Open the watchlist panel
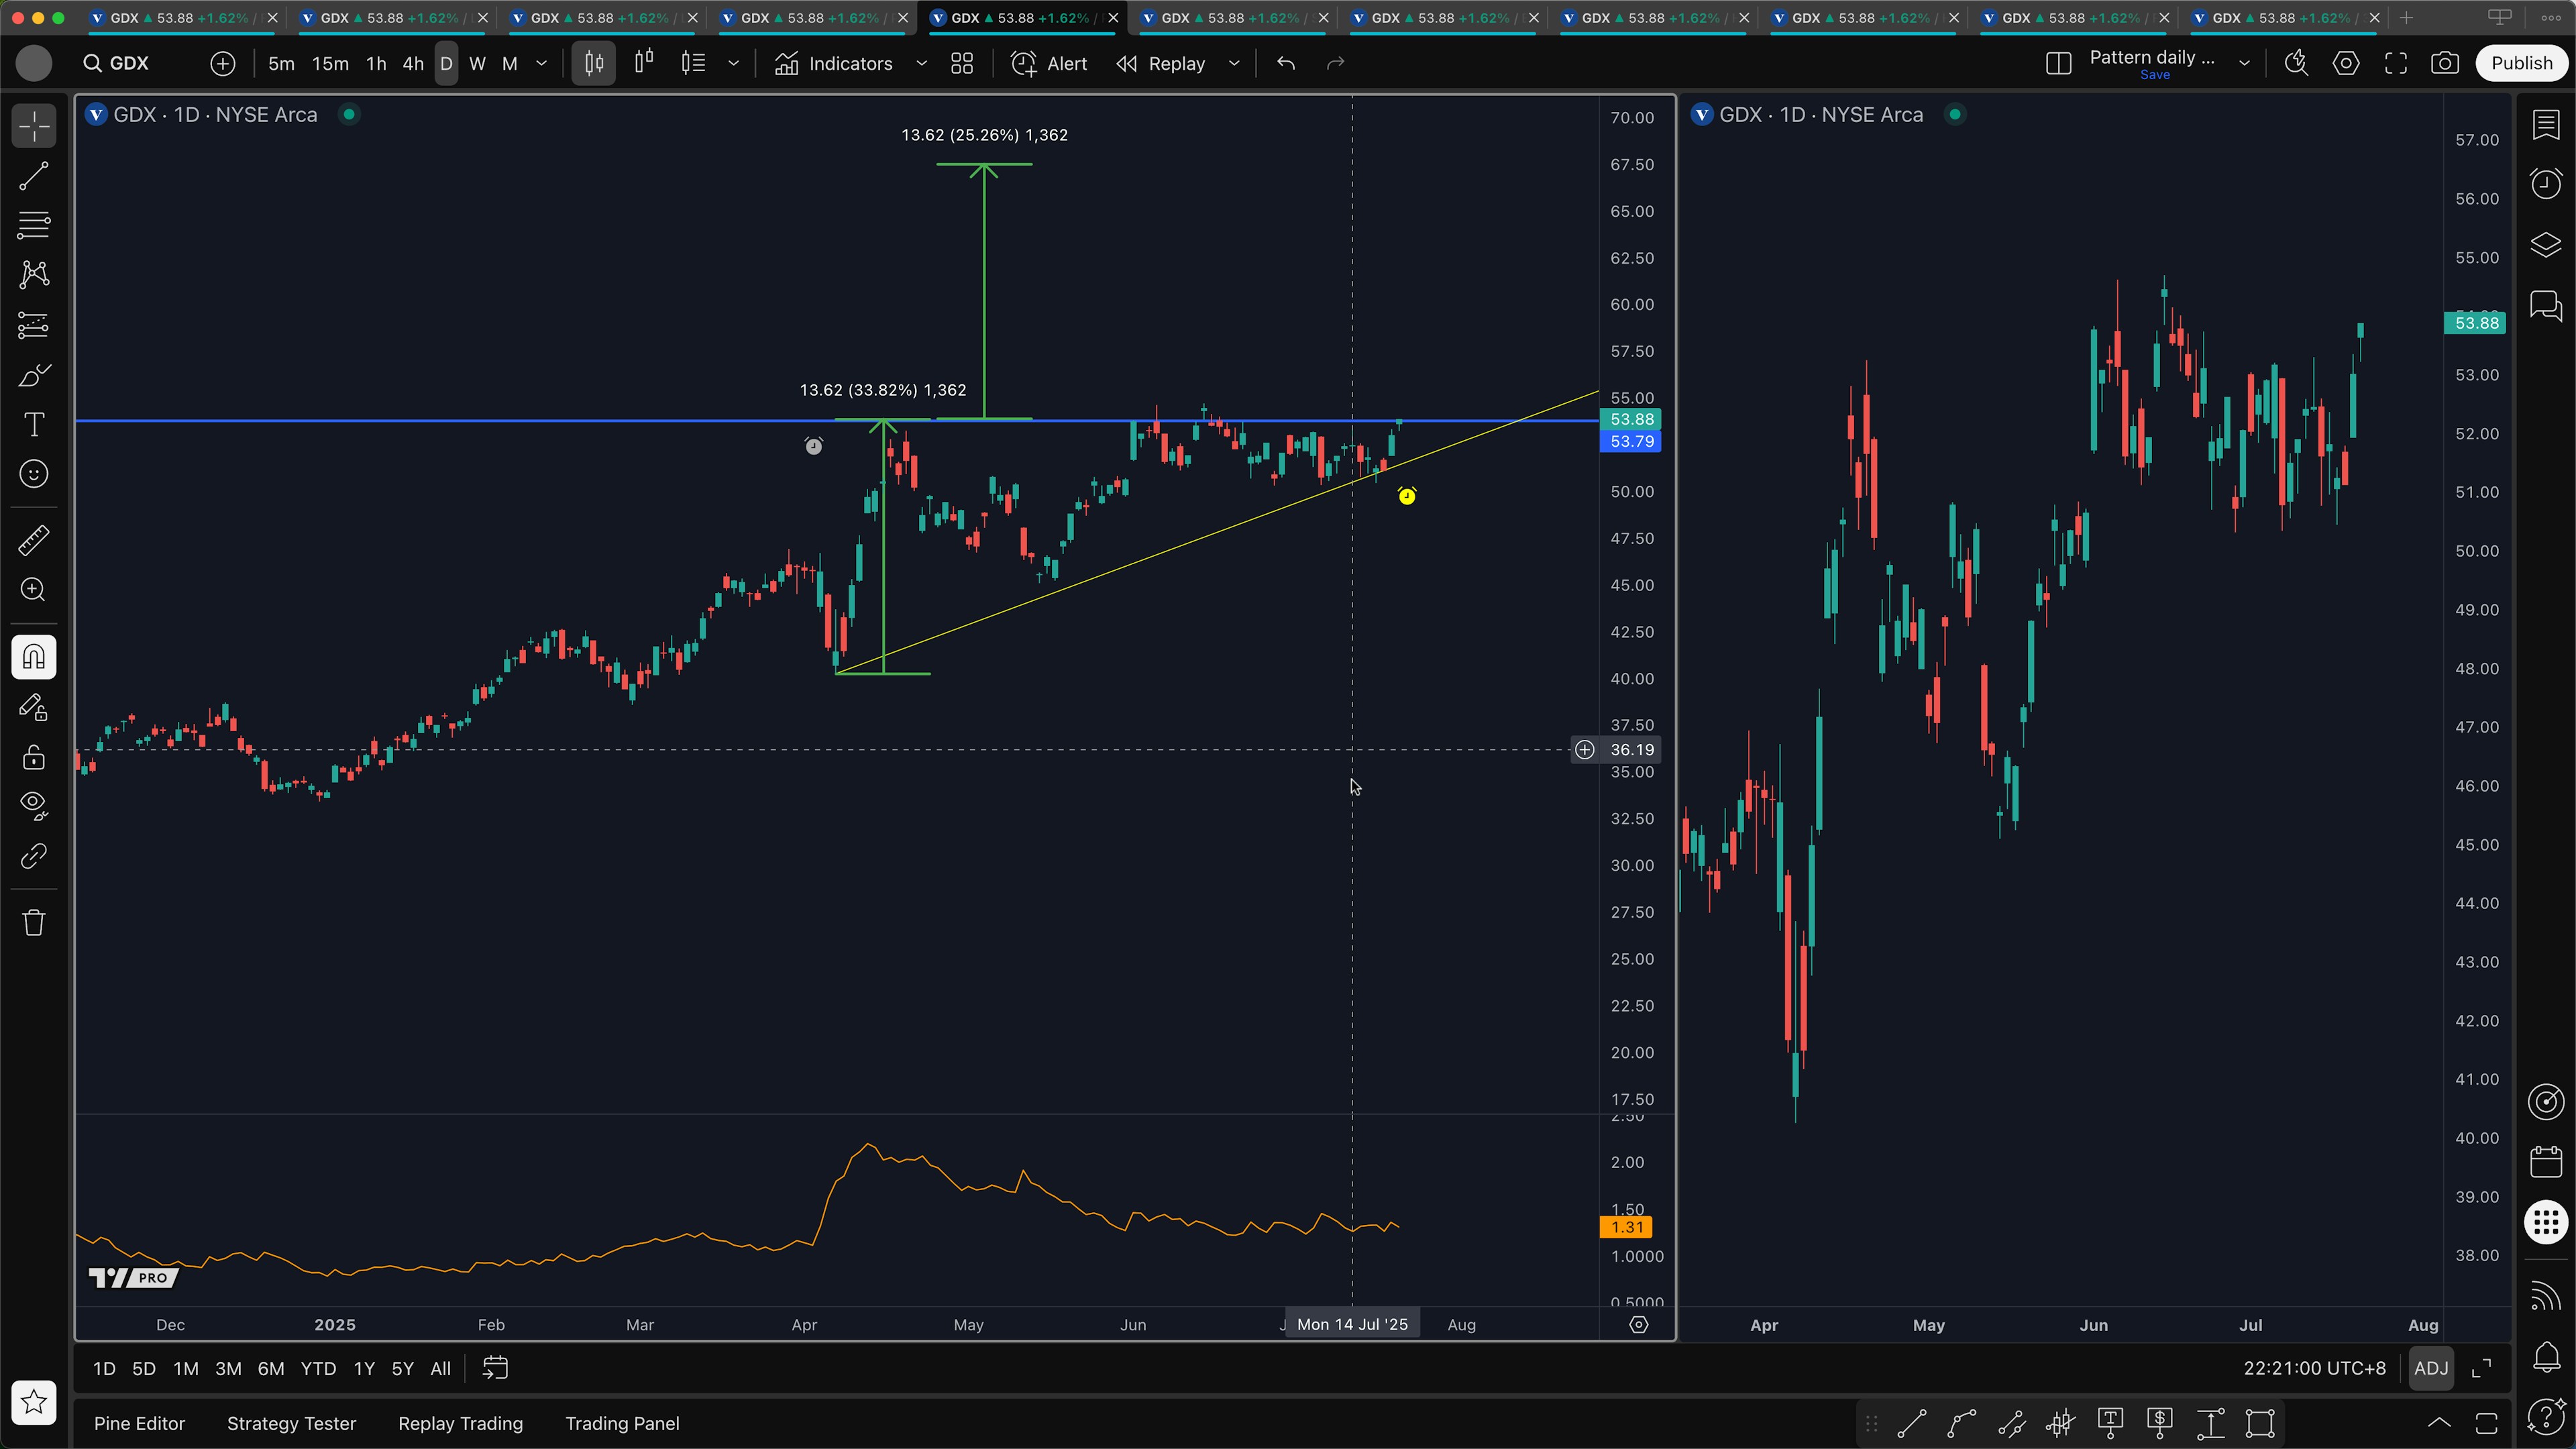This screenshot has width=2576, height=1449. (2546, 125)
